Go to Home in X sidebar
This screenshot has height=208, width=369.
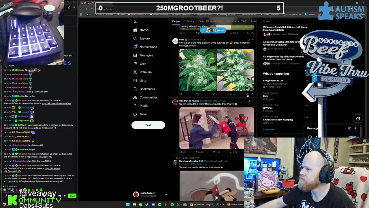(x=141, y=30)
